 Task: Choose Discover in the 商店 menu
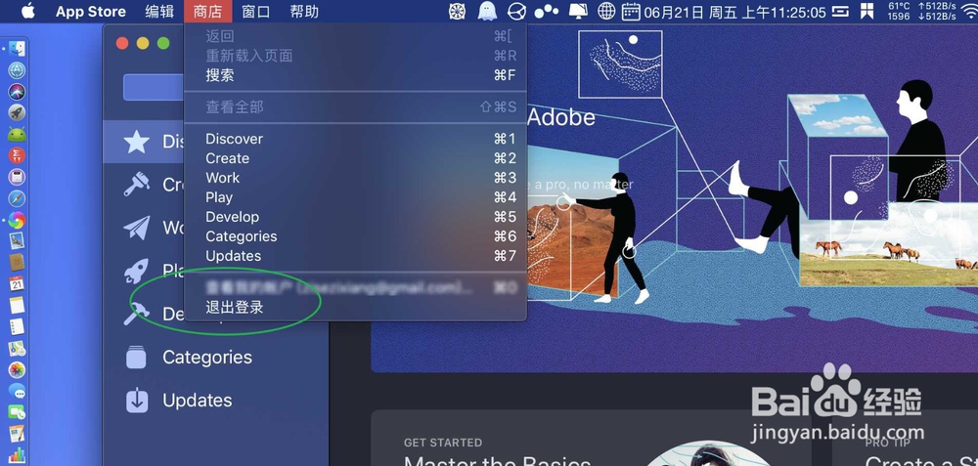click(356, 139)
